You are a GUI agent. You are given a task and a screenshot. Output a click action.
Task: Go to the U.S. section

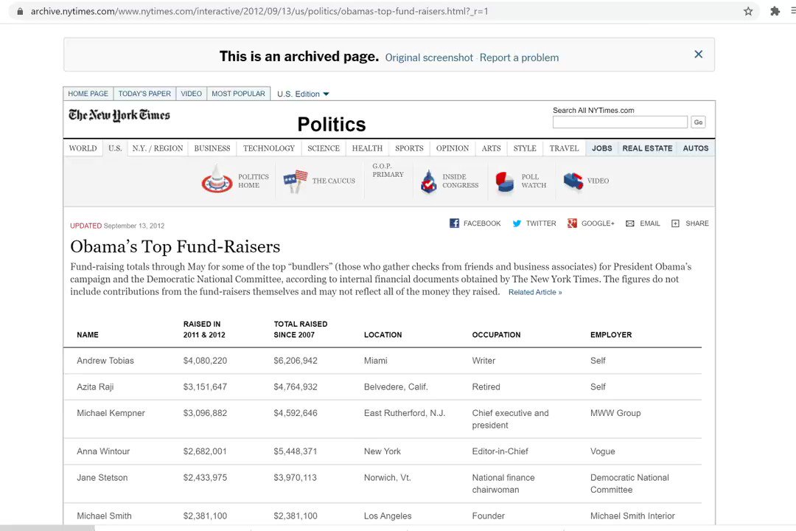coord(115,148)
